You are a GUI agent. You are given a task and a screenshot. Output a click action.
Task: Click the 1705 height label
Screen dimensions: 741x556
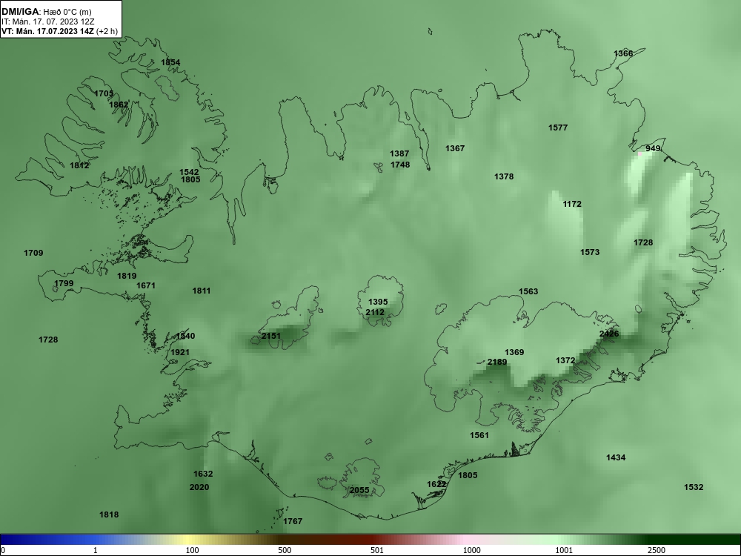click(104, 93)
